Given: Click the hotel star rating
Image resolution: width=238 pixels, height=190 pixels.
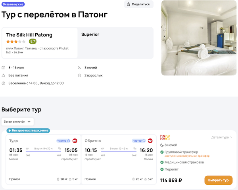Looking at the screenshot, I should [15, 41].
